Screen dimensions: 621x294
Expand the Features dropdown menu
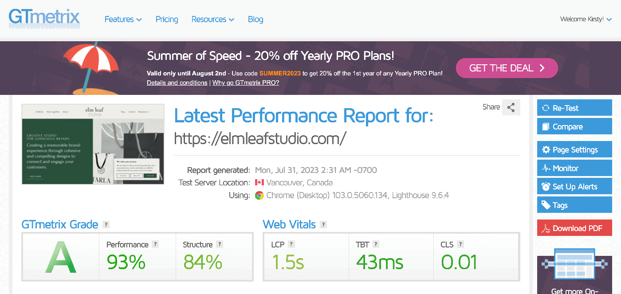coord(123,20)
